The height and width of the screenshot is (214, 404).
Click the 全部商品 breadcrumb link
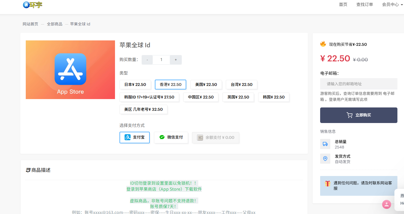(x=55, y=24)
